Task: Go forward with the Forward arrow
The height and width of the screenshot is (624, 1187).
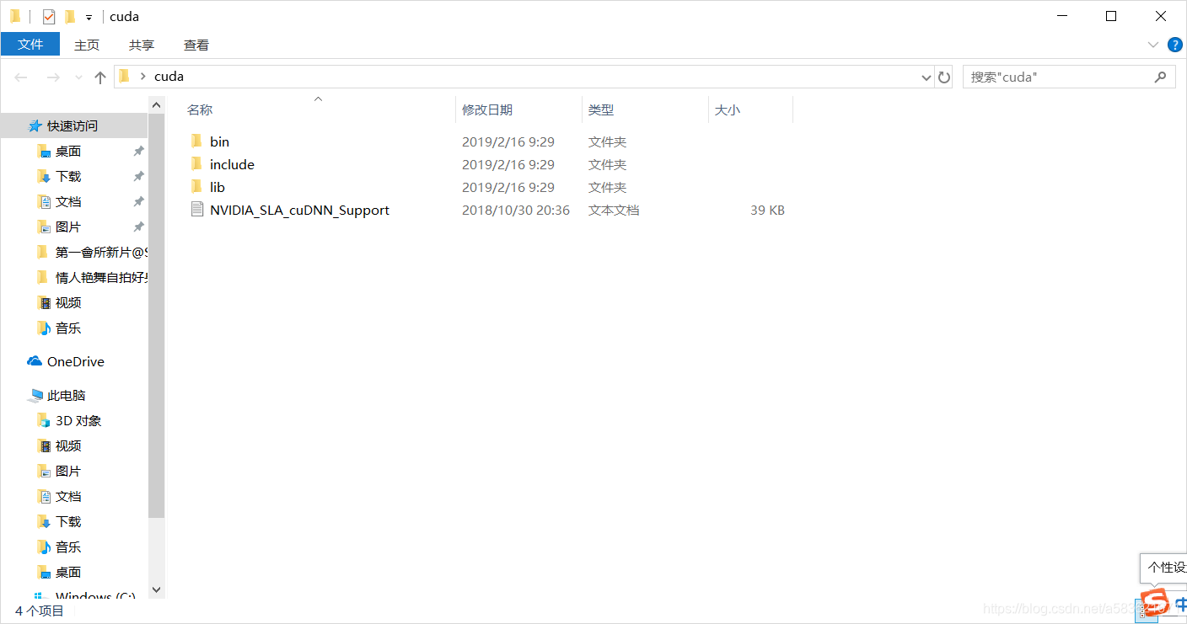Action: [x=52, y=77]
